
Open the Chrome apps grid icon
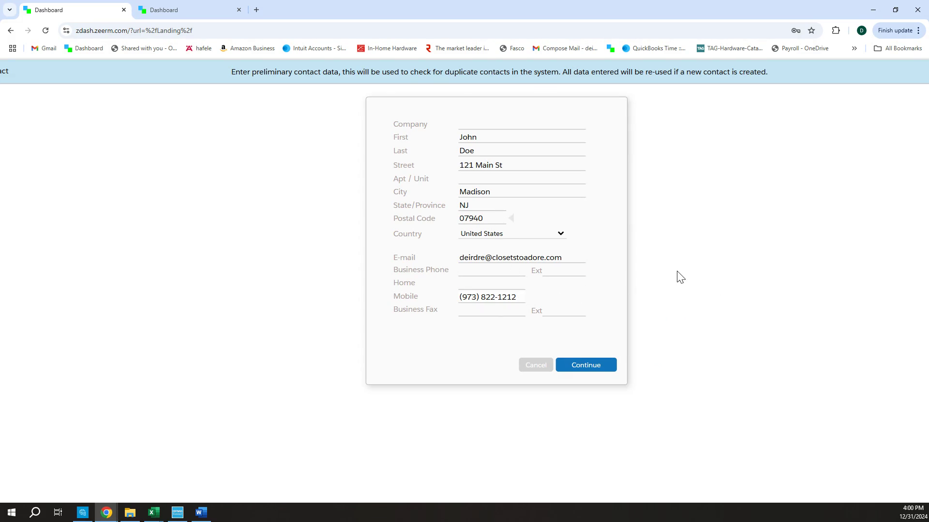13,48
